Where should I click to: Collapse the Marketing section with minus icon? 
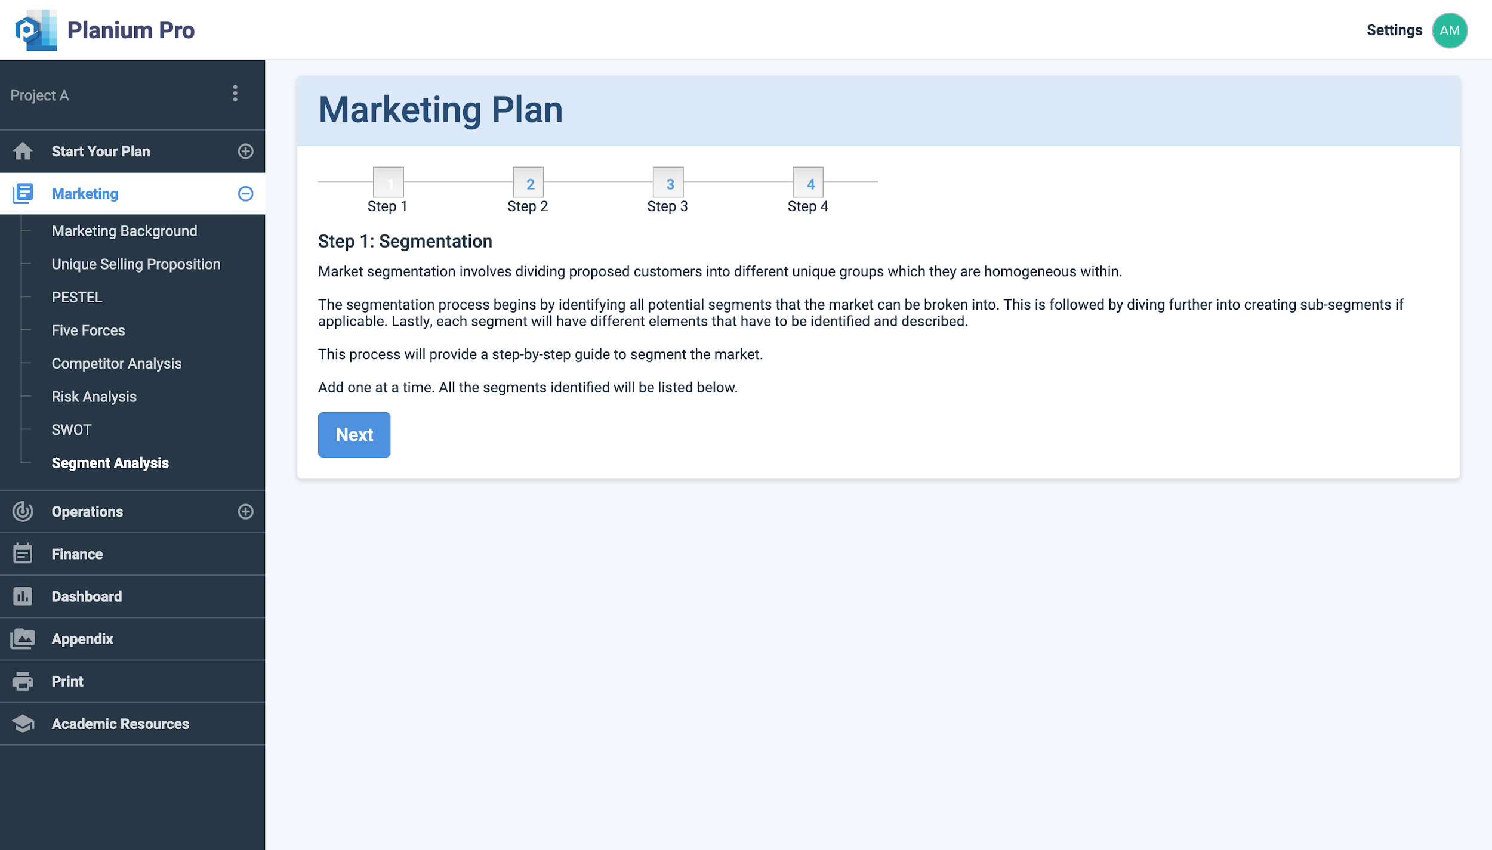pyautogui.click(x=245, y=193)
